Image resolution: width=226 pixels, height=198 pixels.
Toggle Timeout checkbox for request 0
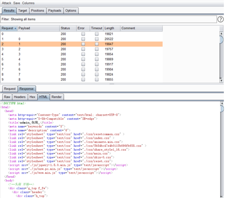[97, 34]
